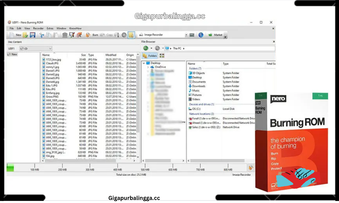The width and height of the screenshot is (339, 203).
Task: Select the Documents system folder
Action: 197,82
